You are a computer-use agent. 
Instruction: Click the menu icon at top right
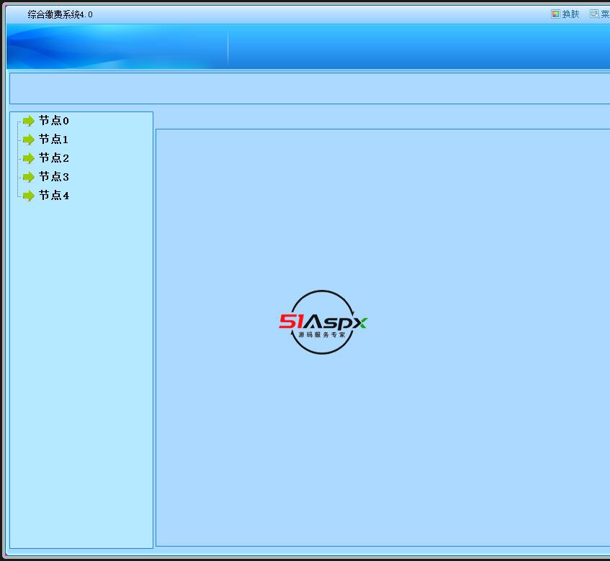point(594,14)
